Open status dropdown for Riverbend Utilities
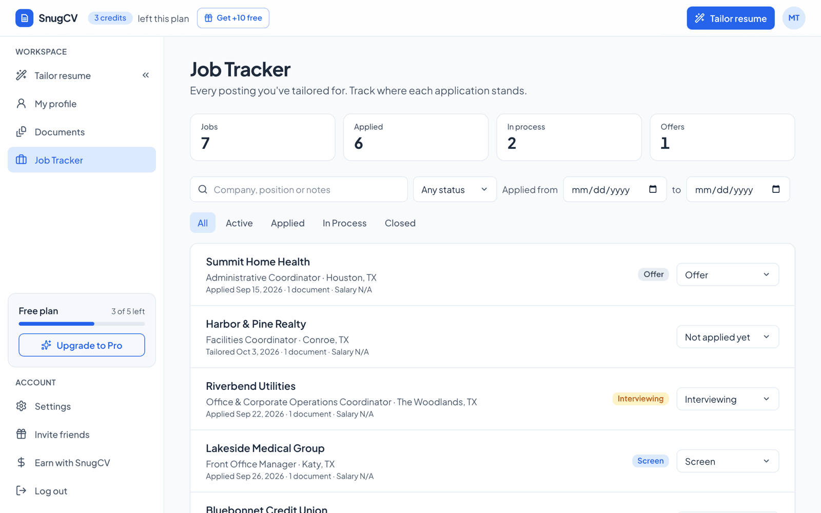 (x=728, y=399)
